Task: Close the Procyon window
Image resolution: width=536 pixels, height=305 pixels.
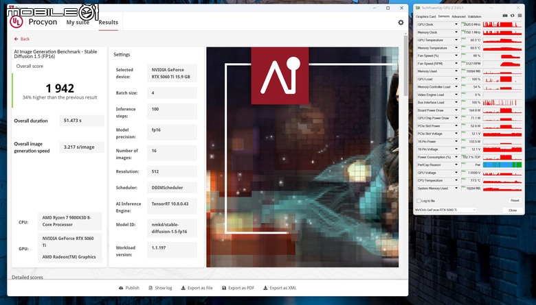Action: click(x=402, y=8)
